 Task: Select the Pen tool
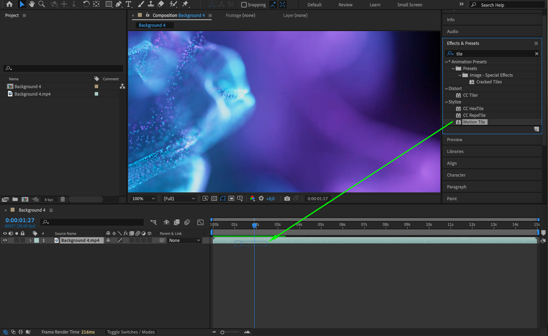118,4
